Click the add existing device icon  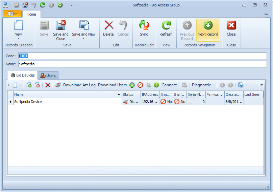pyautogui.click(x=29, y=85)
